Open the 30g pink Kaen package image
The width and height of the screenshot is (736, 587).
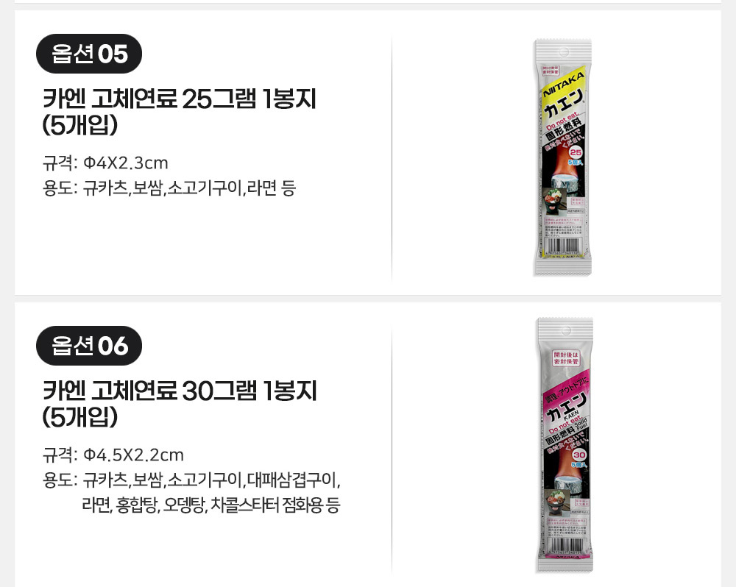coord(565,444)
